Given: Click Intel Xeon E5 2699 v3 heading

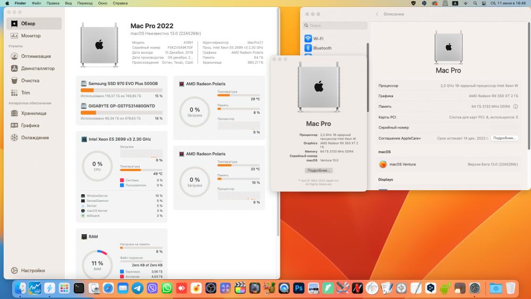Looking at the screenshot, I should [119, 139].
